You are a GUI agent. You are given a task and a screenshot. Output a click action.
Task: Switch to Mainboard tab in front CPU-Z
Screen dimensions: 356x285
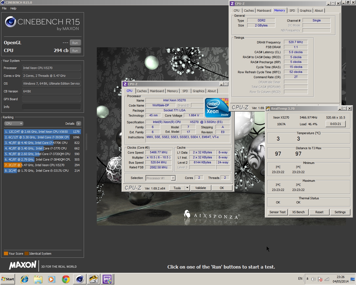(x=157, y=91)
